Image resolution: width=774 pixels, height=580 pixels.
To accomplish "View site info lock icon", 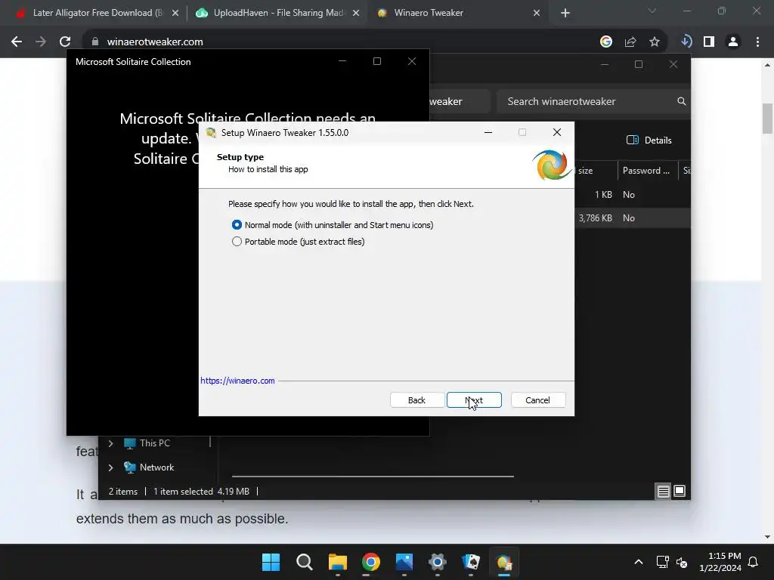I will pyautogui.click(x=95, y=42).
